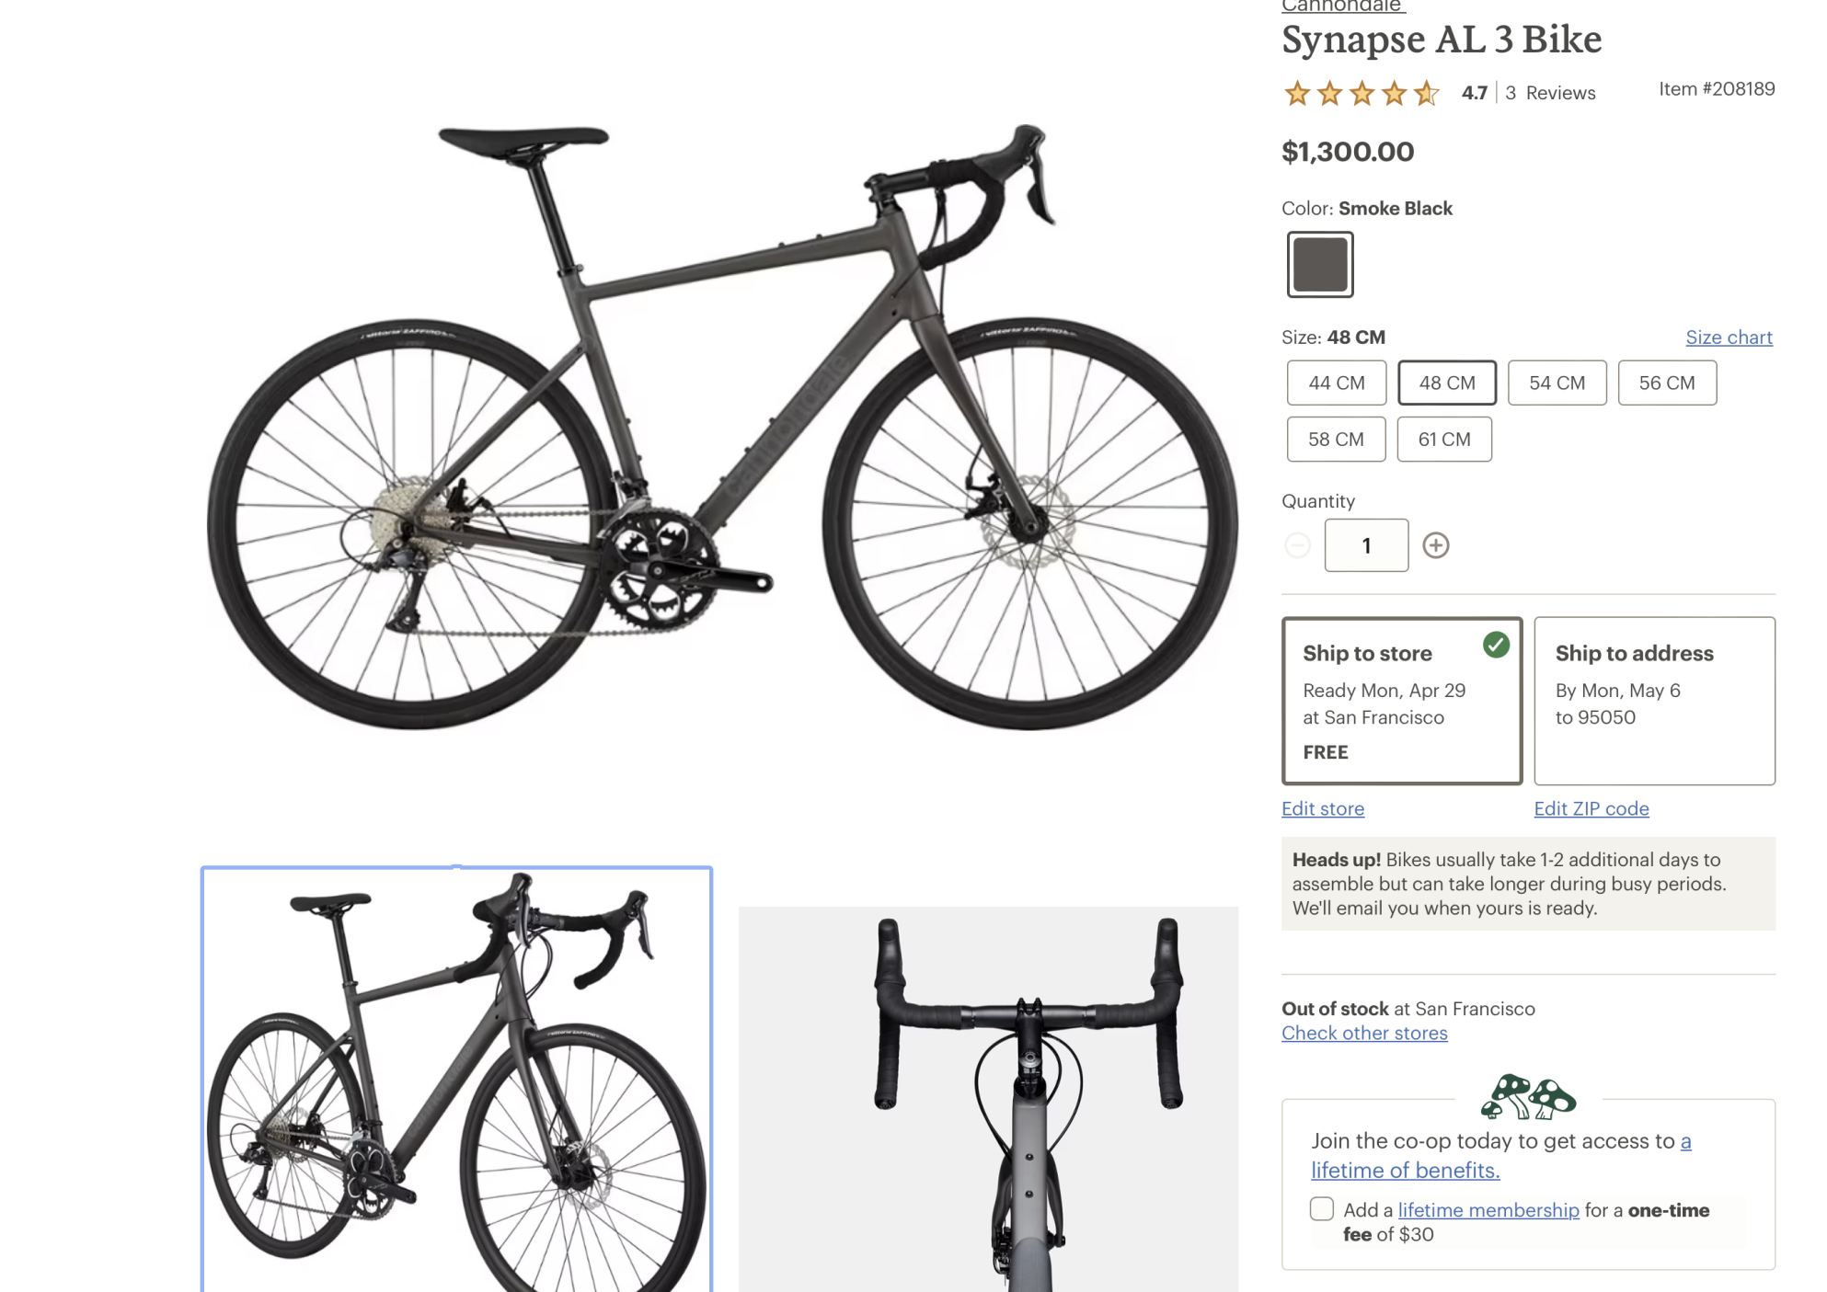Decrease quantity with the minus icon
The image size is (1827, 1292).
[x=1297, y=545]
